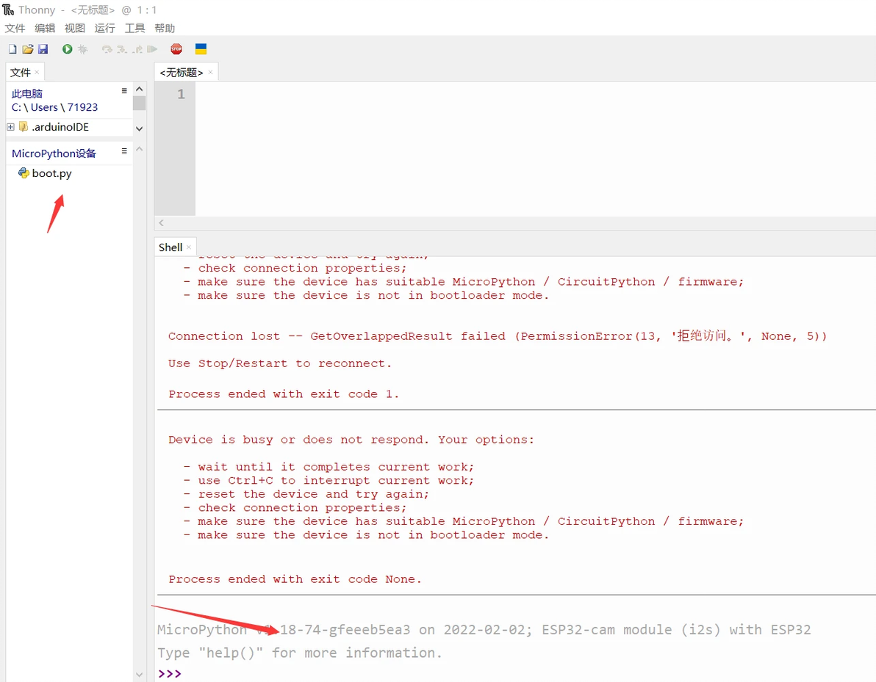
Task: Open the 视图 menu
Action: (75, 28)
